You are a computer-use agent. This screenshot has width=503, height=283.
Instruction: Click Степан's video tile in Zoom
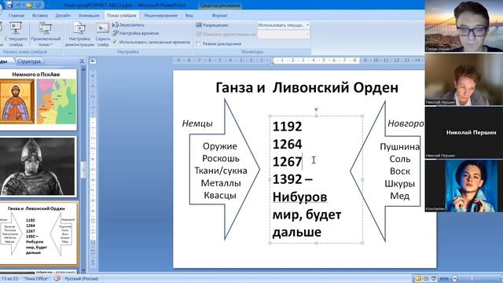[x=464, y=26]
